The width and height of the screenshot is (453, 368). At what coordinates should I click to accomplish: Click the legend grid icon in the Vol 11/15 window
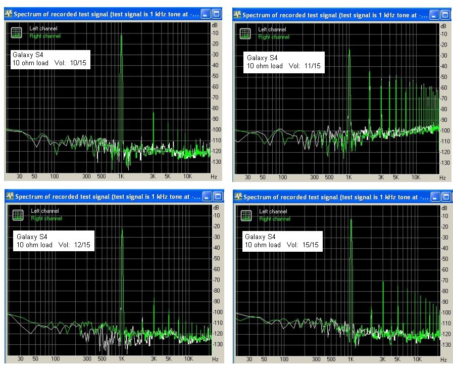tap(245, 34)
